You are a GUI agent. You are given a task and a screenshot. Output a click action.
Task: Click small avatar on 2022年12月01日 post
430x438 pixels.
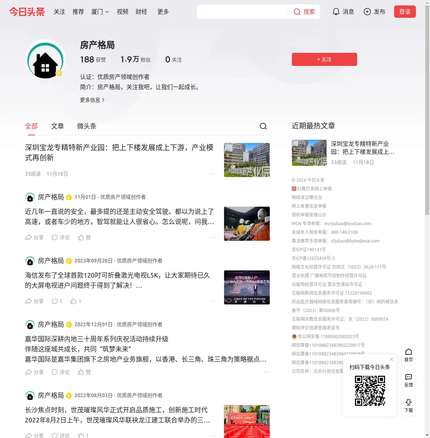coord(30,325)
